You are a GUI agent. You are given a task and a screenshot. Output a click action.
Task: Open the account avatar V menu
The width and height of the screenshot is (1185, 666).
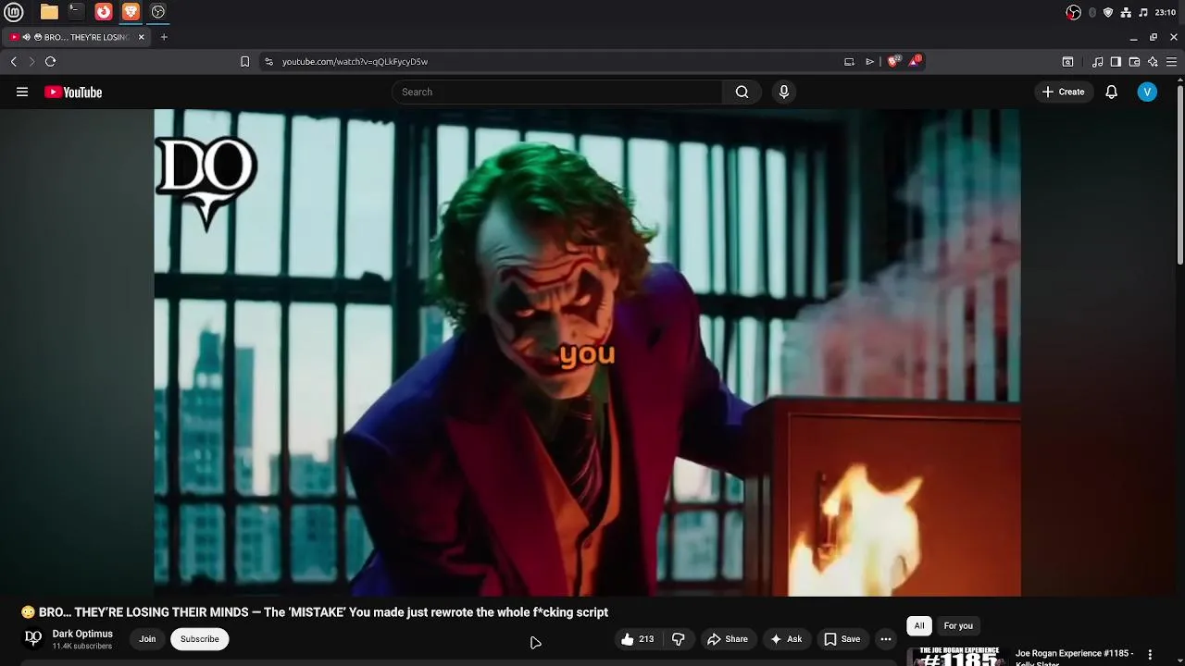pyautogui.click(x=1147, y=92)
